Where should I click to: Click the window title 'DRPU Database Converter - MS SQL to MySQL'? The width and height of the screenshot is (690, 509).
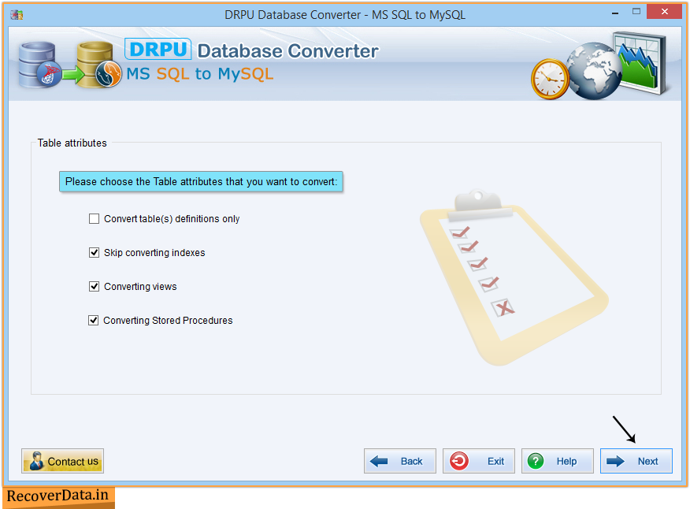pos(345,15)
